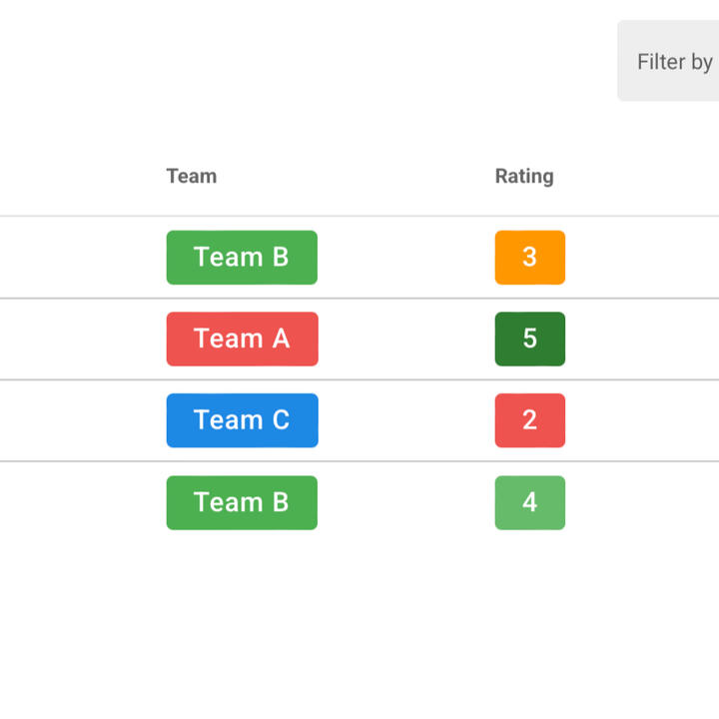
Task: Pick the team badge in the 2-rated row
Action: coord(242,420)
